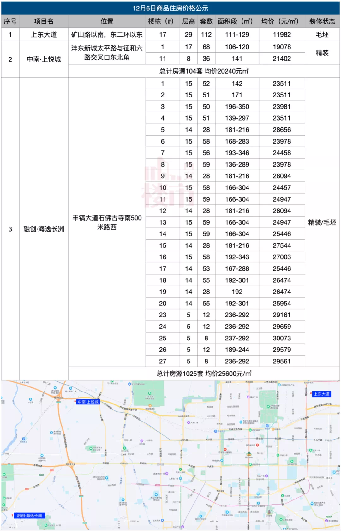Click the 111-129 area range cell

tap(237, 34)
